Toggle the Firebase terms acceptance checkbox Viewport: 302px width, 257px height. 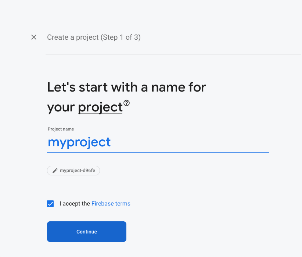click(50, 203)
